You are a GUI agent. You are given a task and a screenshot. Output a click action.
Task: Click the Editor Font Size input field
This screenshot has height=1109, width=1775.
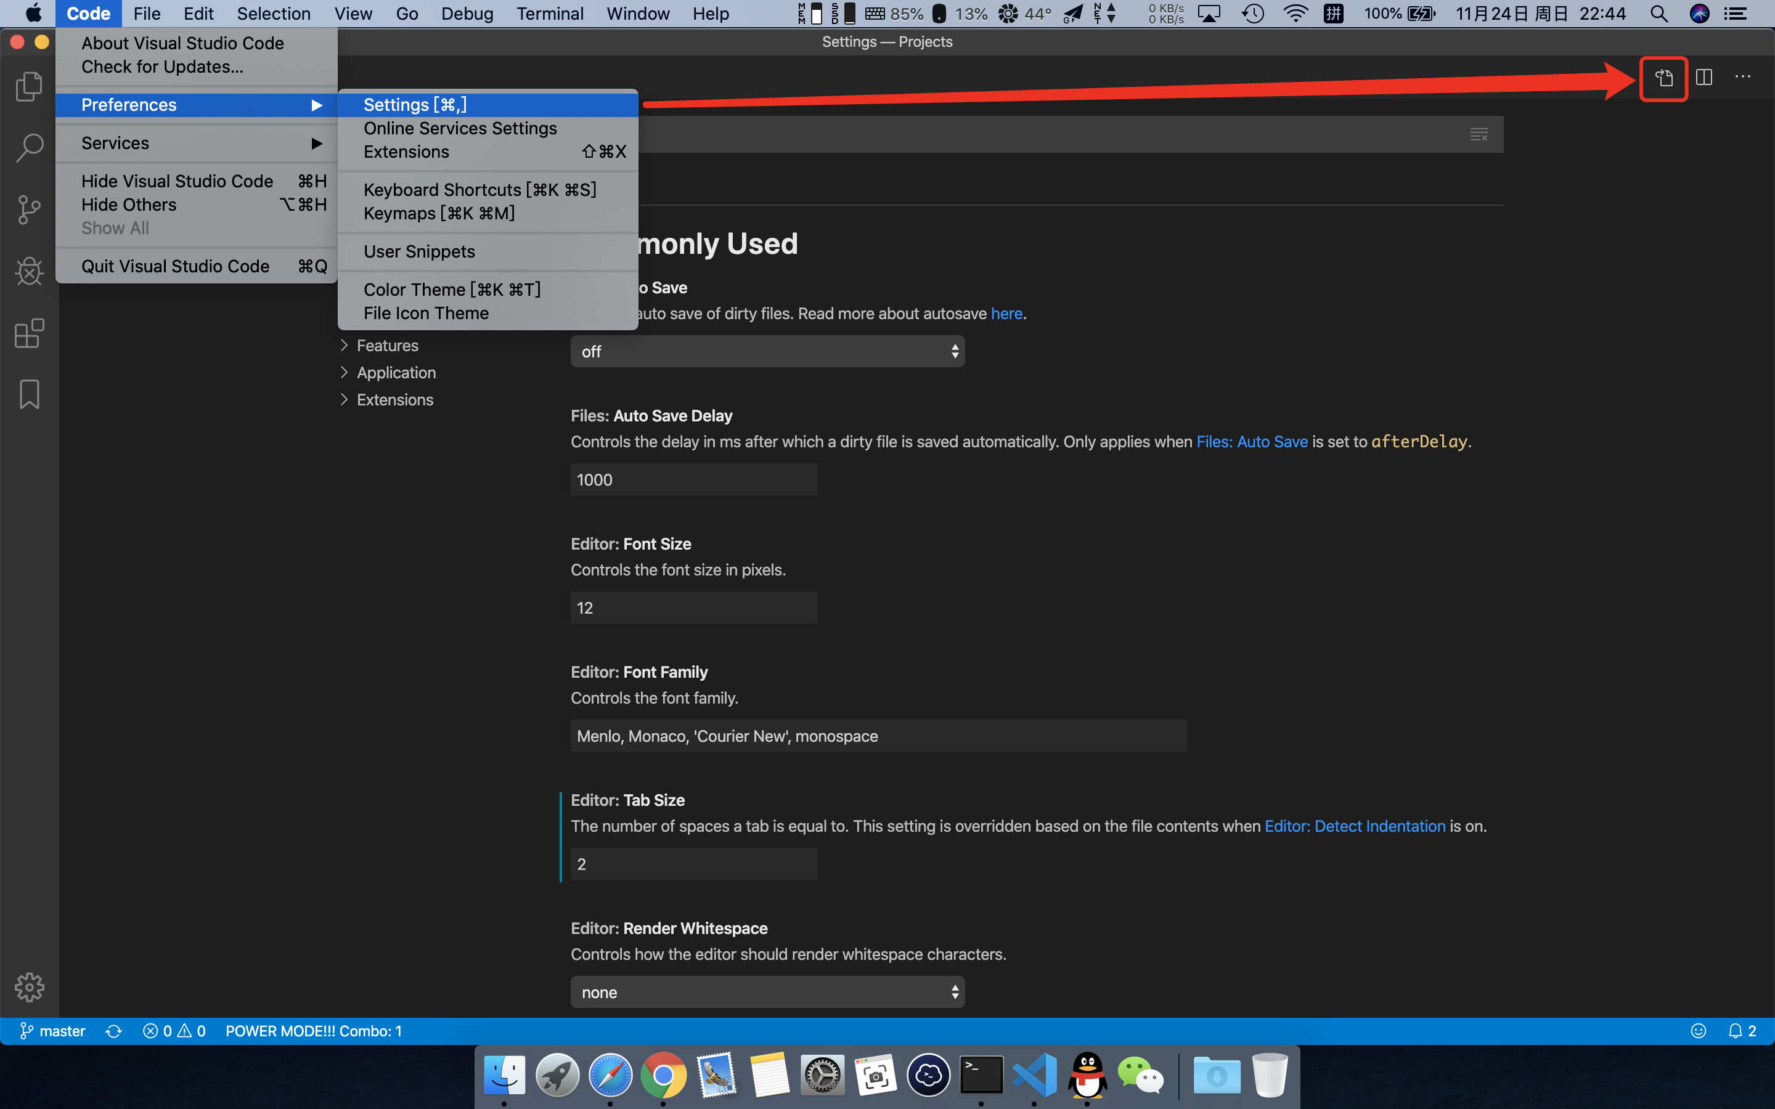(x=693, y=608)
